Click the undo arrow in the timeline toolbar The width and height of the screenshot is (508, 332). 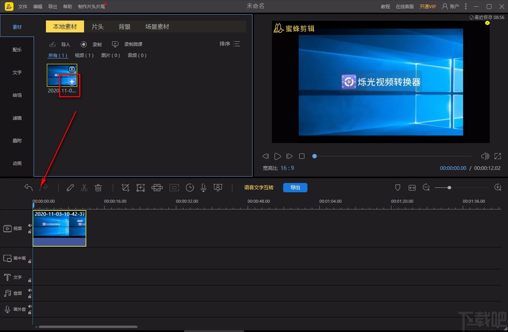[x=29, y=187]
